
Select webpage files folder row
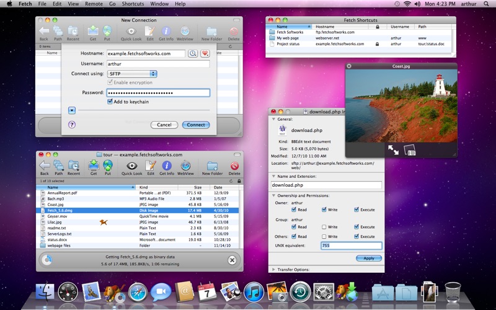click(138, 246)
